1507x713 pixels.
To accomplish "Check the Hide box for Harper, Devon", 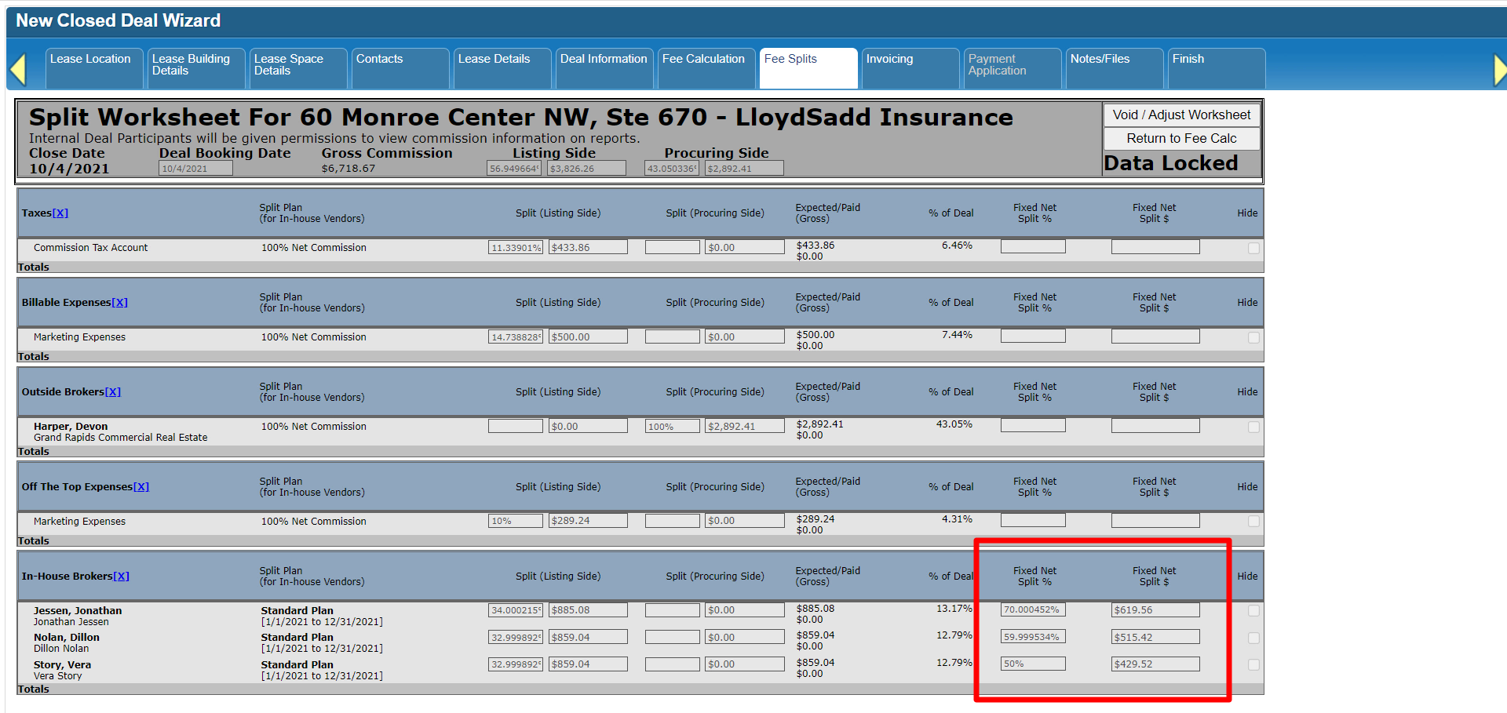I will tap(1253, 427).
